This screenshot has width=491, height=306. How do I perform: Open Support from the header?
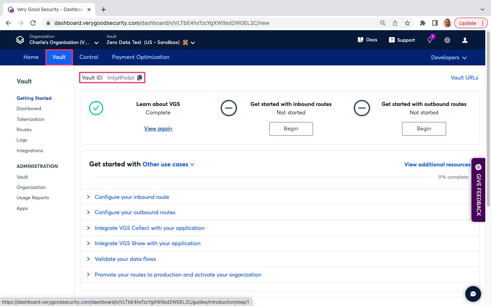(402, 40)
